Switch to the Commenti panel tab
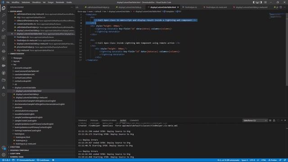This screenshot has width=288, height=162. click(x=134, y=121)
